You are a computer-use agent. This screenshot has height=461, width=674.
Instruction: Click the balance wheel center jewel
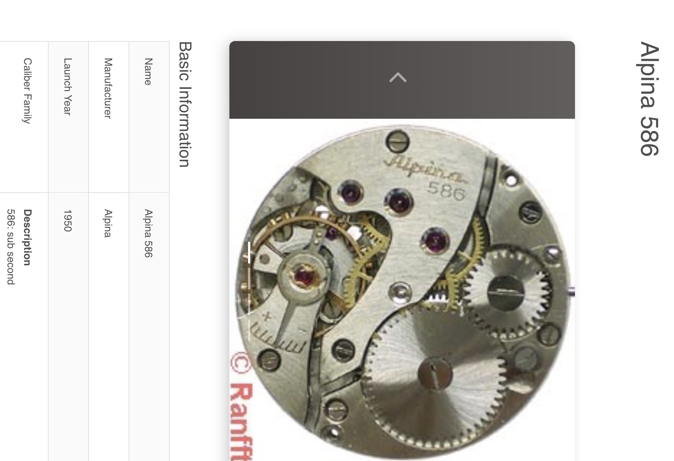(304, 277)
